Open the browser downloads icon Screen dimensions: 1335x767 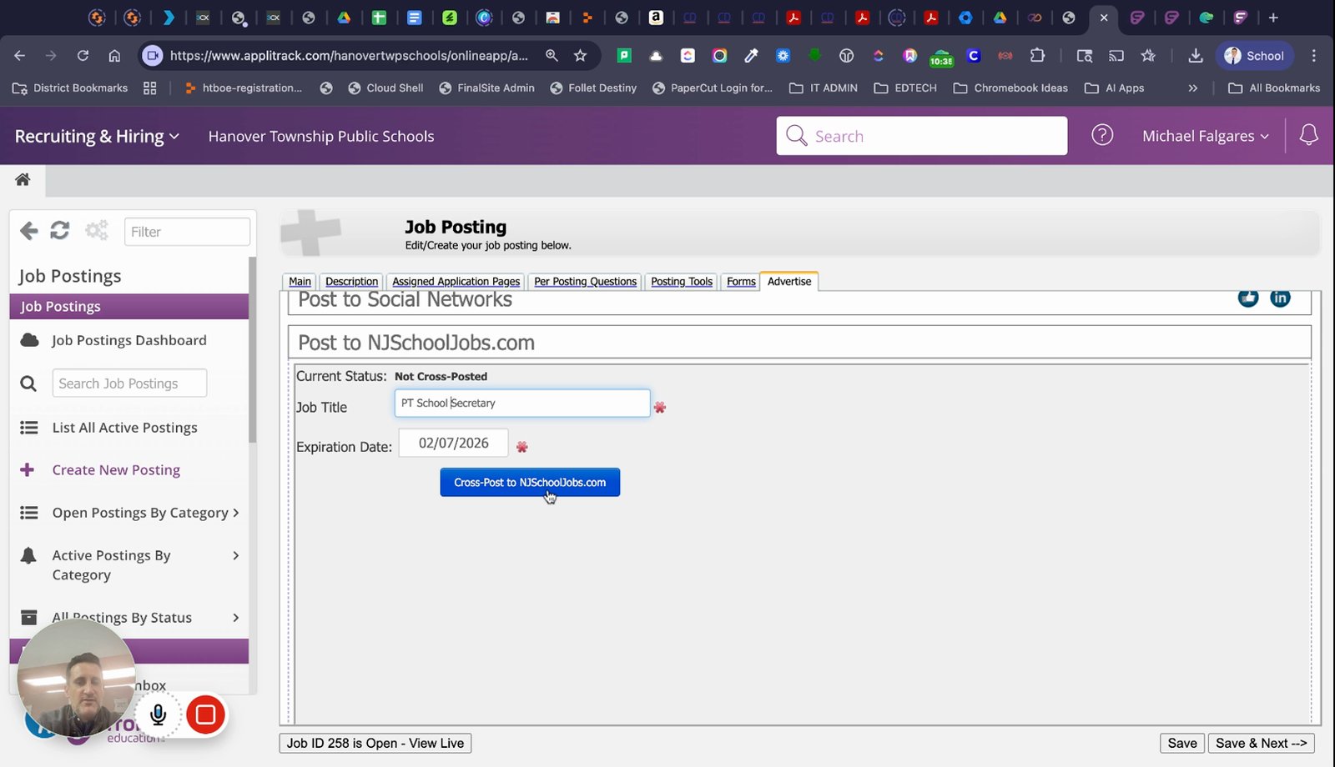point(1195,56)
